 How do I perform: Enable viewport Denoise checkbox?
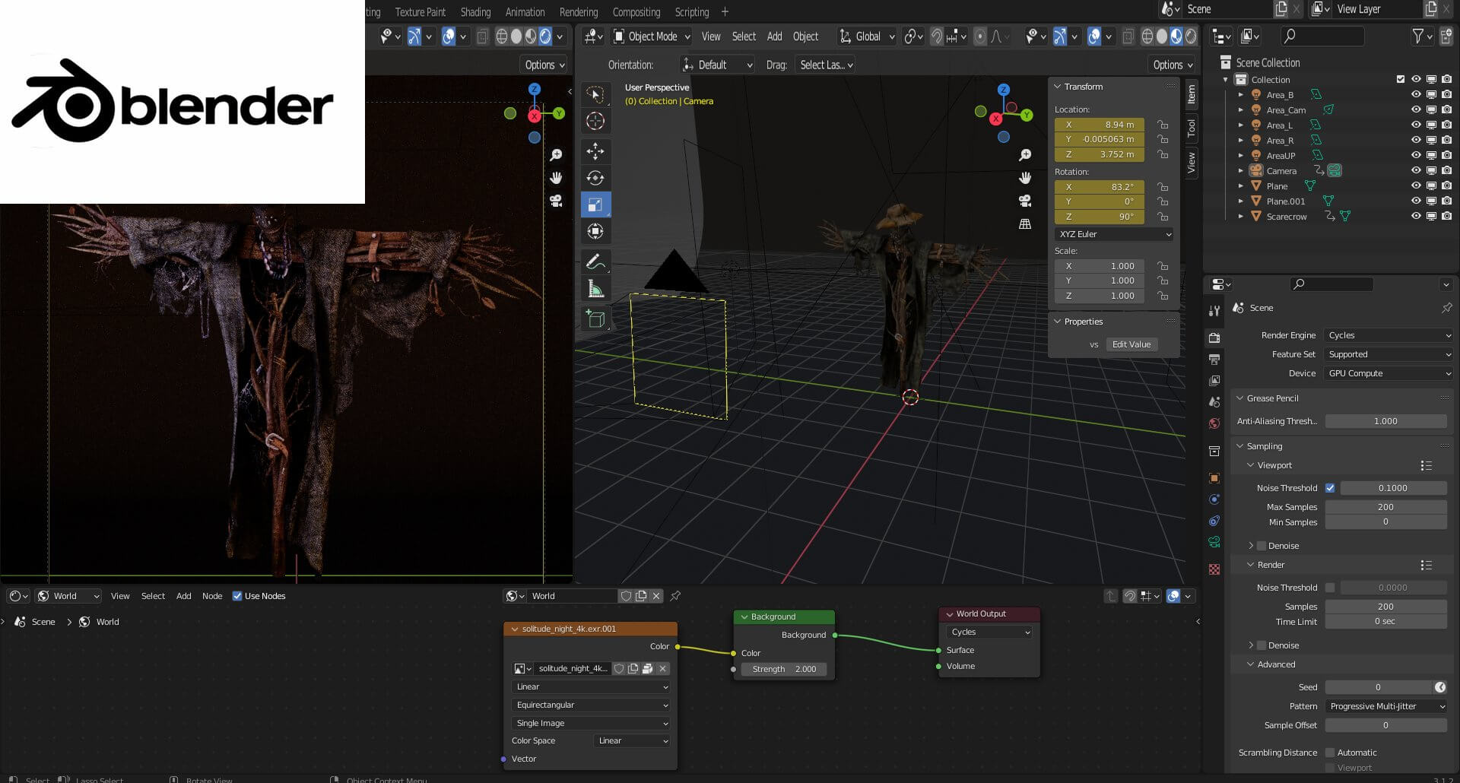tap(1262, 546)
